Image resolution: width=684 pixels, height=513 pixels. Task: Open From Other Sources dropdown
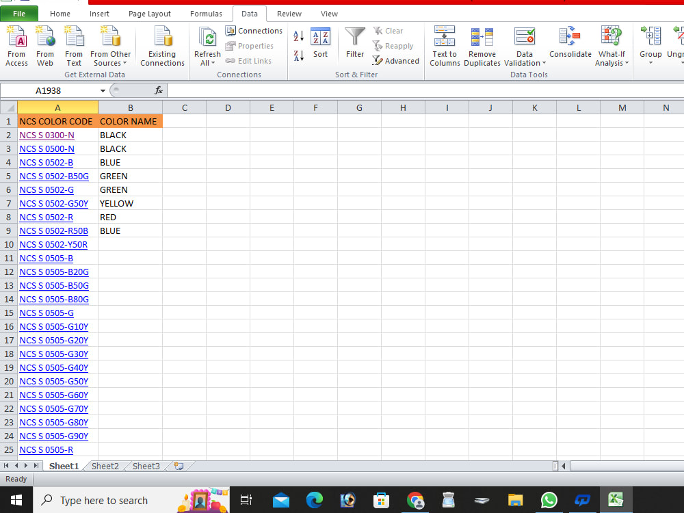[x=110, y=46]
